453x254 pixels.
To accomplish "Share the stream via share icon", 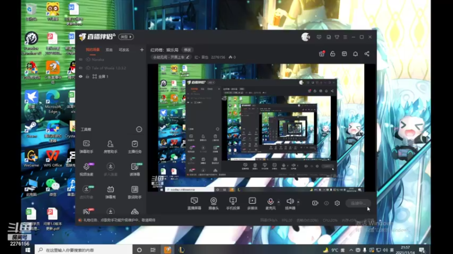I will coord(366,54).
